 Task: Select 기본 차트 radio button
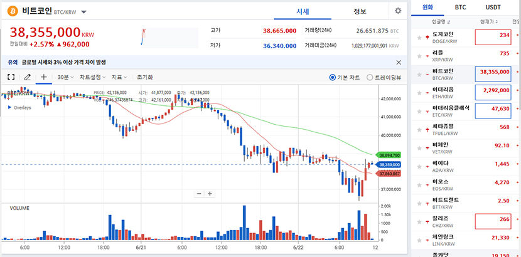[332, 78]
